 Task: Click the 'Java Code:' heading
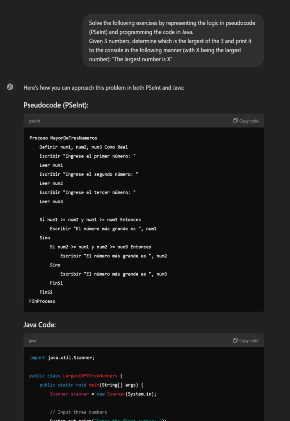pyautogui.click(x=40, y=325)
